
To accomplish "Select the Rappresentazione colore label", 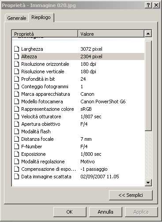I will 48,109.
